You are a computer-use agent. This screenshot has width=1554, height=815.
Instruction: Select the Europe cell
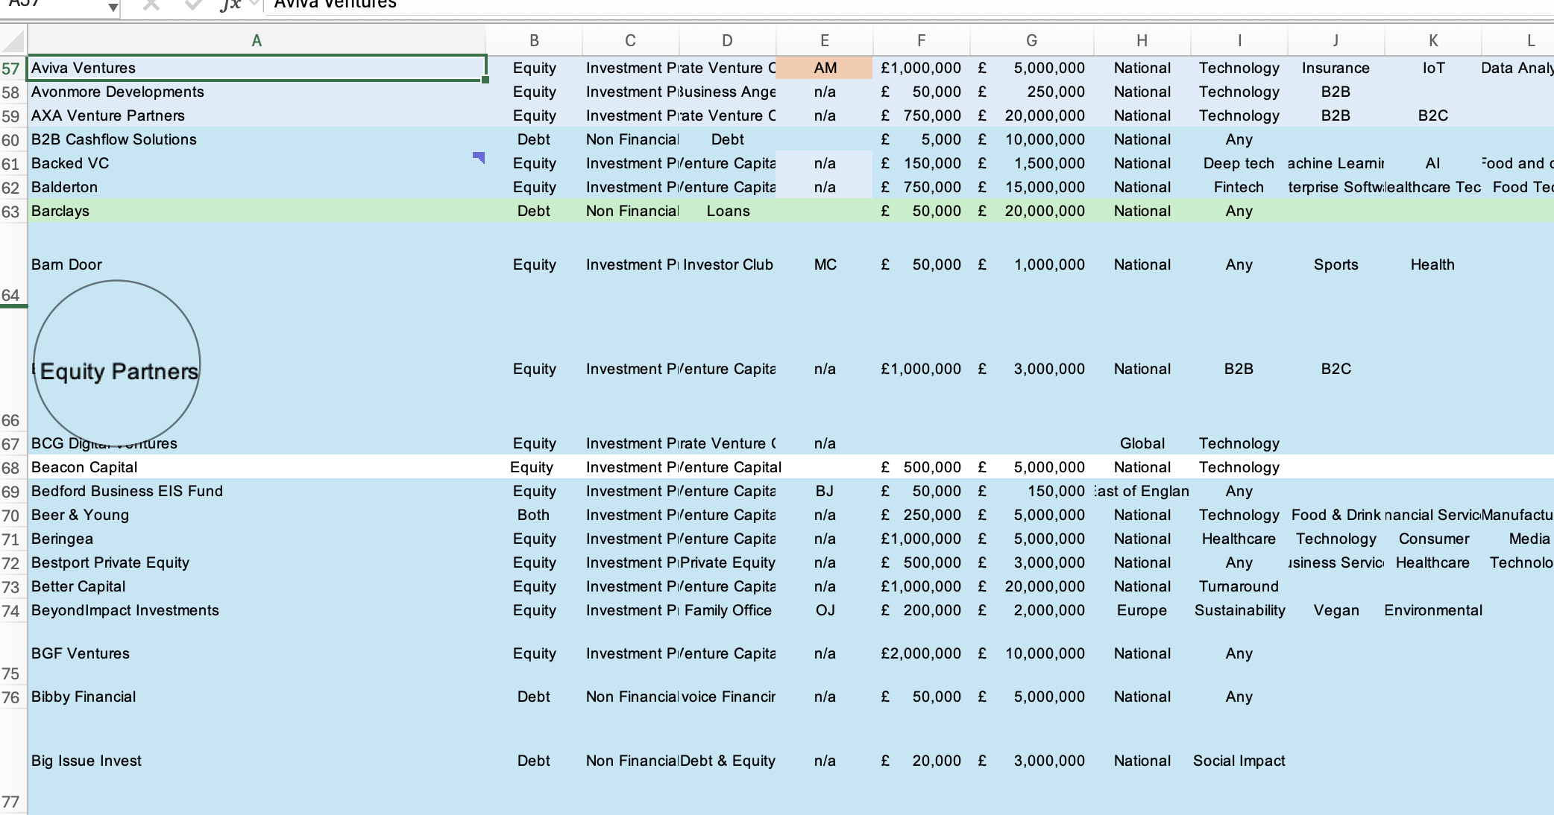click(1142, 610)
